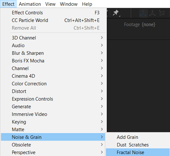The image size is (170, 156).
Task: Open the Animation menu
Action: (30, 4)
